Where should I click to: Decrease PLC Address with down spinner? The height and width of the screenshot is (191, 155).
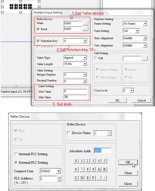pos(59,180)
